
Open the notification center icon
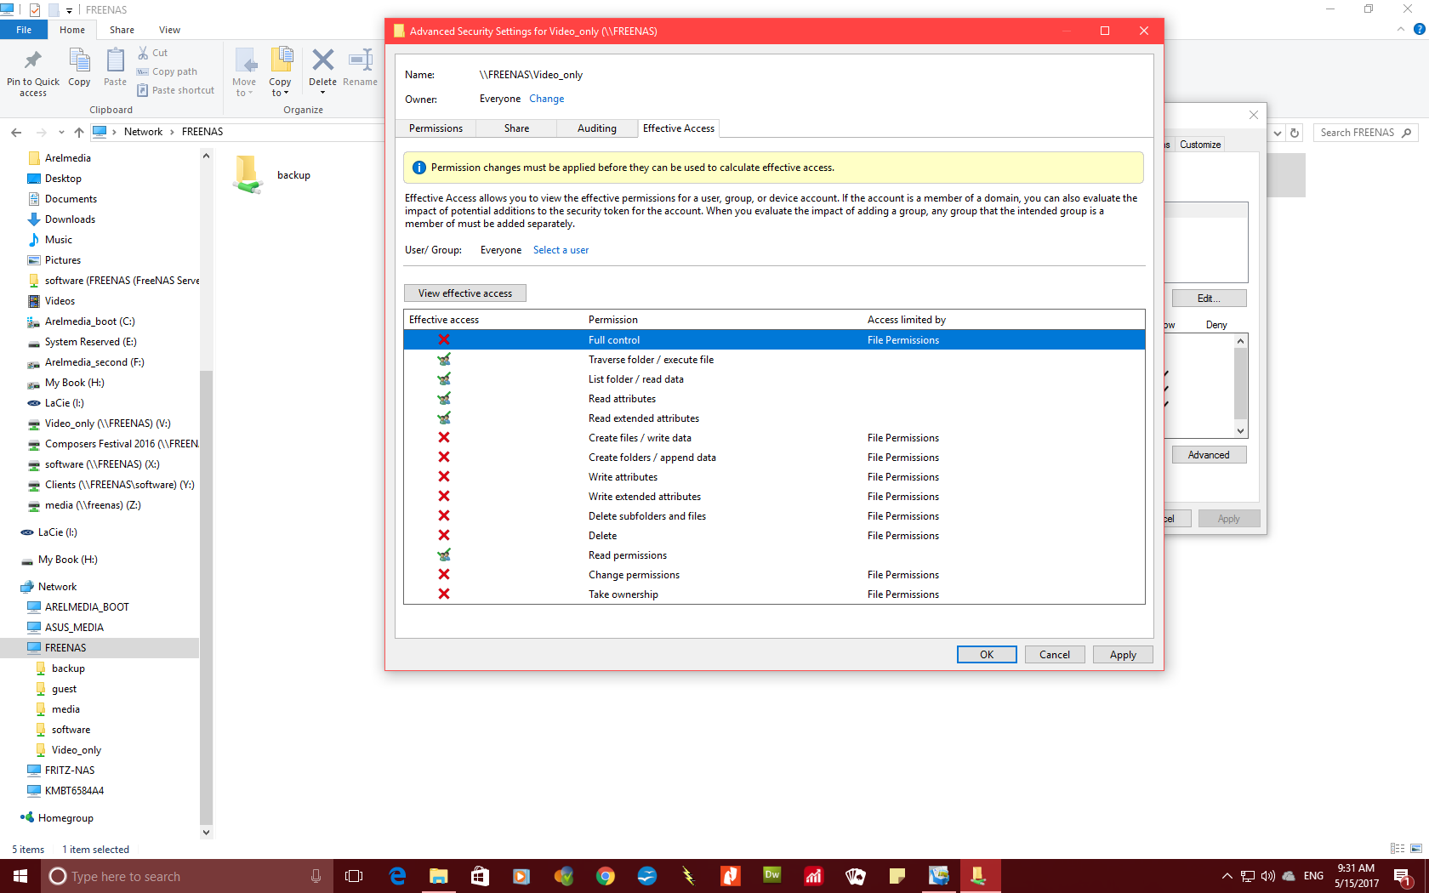tap(1403, 876)
